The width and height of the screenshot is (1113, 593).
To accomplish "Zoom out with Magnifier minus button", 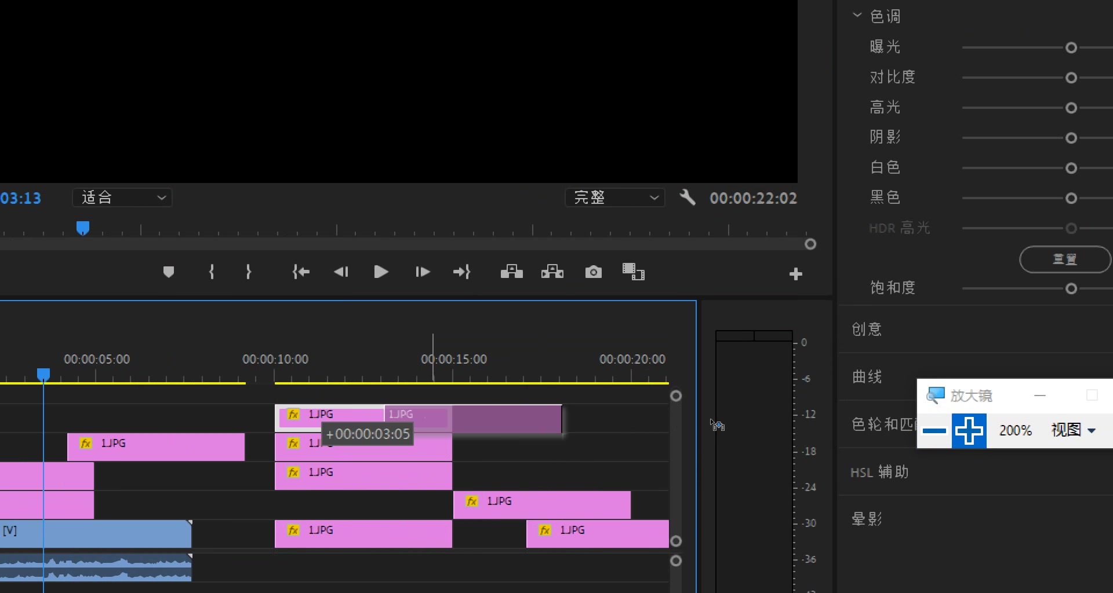I will tap(934, 431).
